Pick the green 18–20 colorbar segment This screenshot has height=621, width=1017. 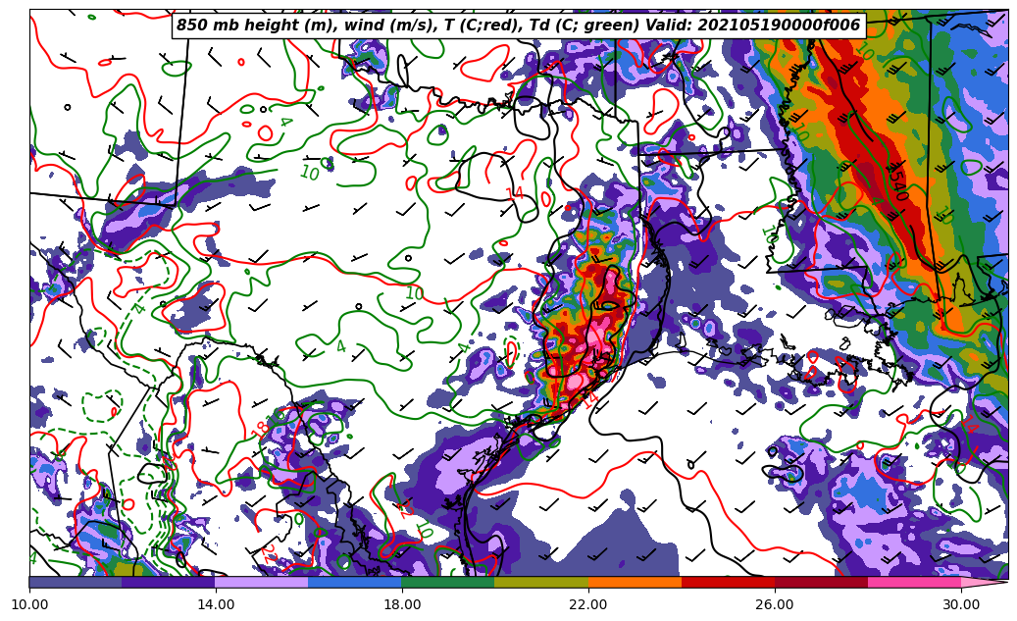[x=447, y=583]
